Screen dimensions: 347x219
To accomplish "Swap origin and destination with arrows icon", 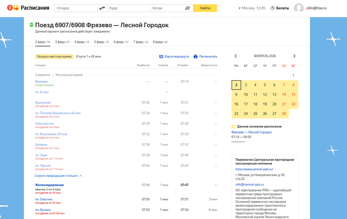I will coord(102,8).
